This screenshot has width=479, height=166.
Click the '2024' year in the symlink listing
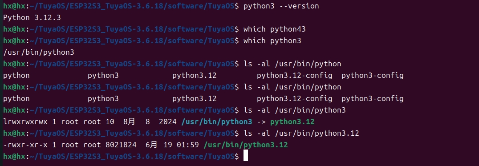pyautogui.click(x=168, y=122)
